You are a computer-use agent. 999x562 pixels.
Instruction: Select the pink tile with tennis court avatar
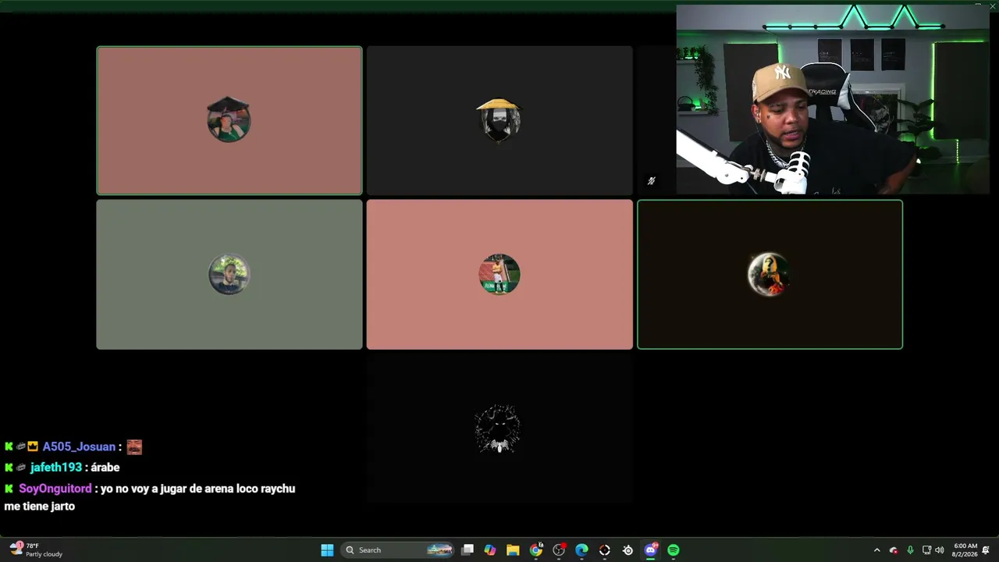(499, 274)
